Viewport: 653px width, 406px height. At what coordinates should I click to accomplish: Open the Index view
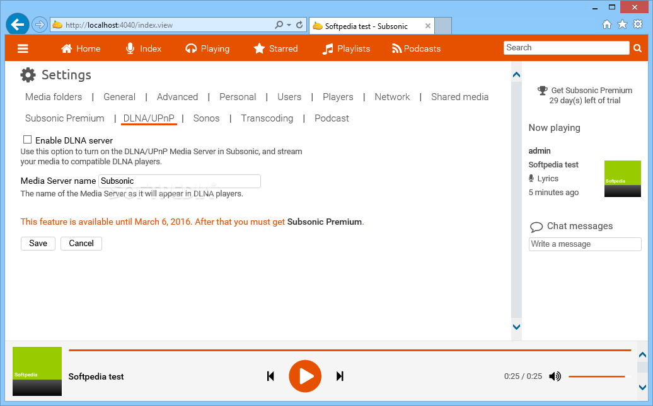pos(144,48)
